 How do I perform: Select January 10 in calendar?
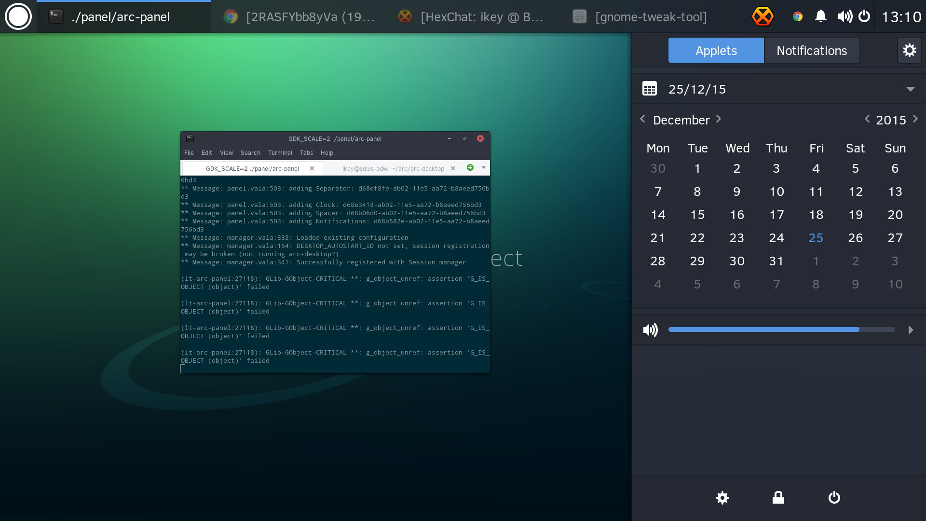click(x=895, y=284)
